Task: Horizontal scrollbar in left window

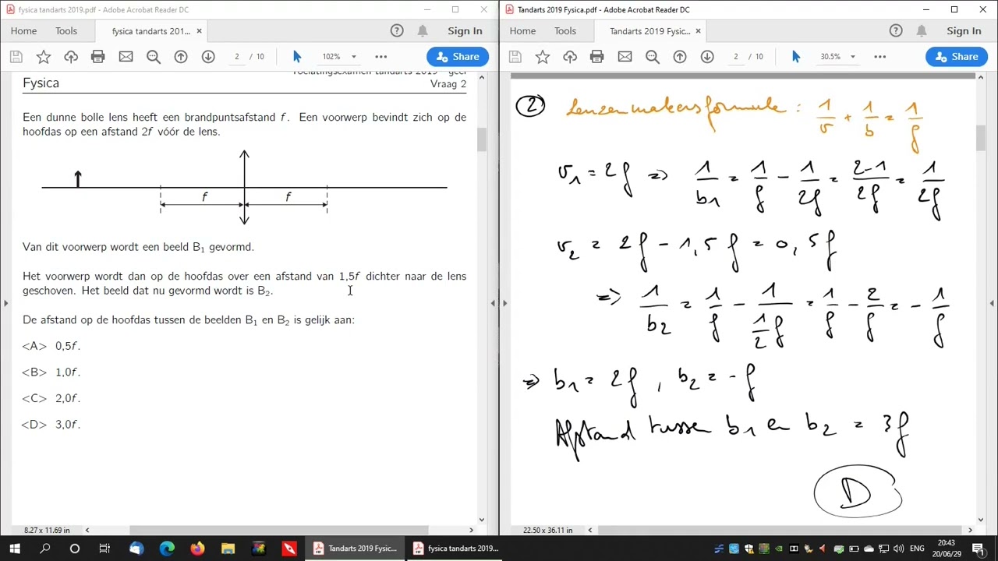Action: tap(278, 531)
